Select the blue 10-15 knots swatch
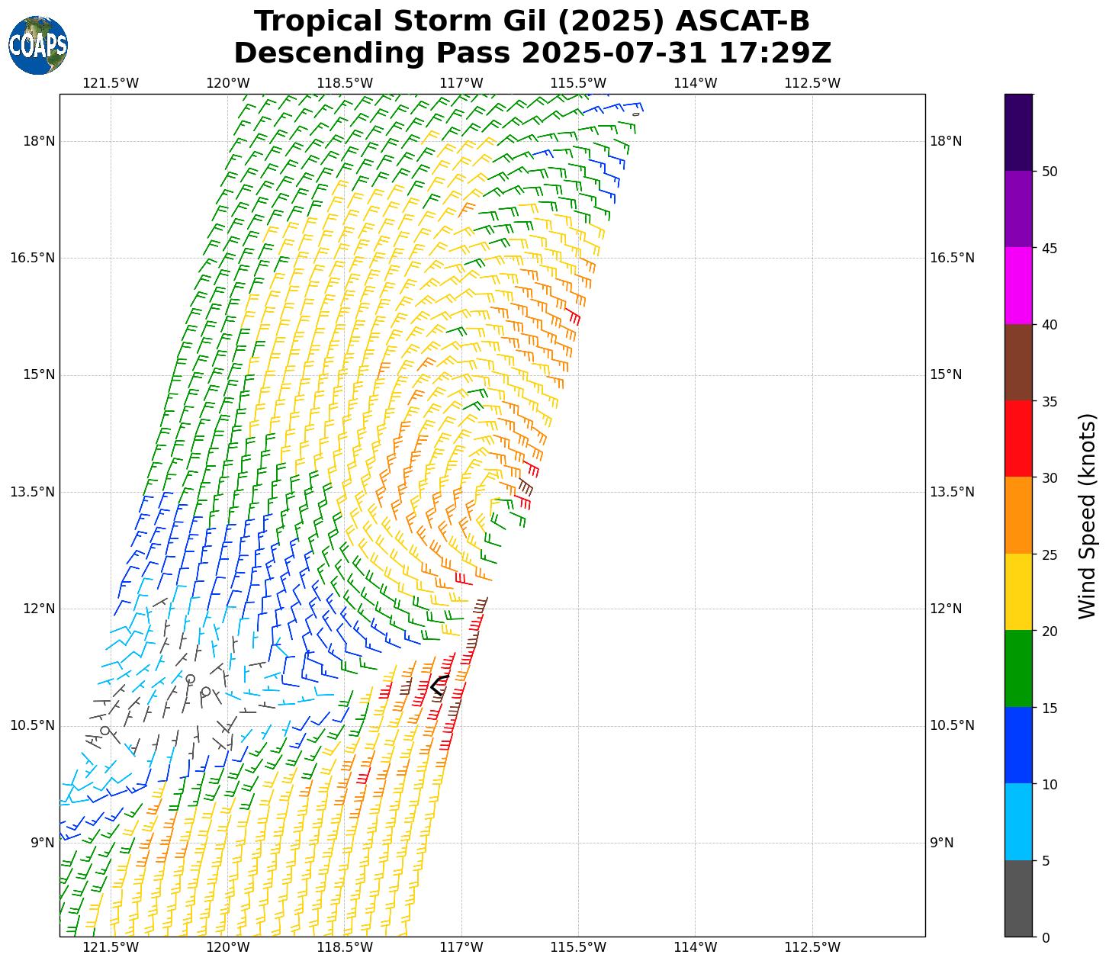 [x=1017, y=744]
